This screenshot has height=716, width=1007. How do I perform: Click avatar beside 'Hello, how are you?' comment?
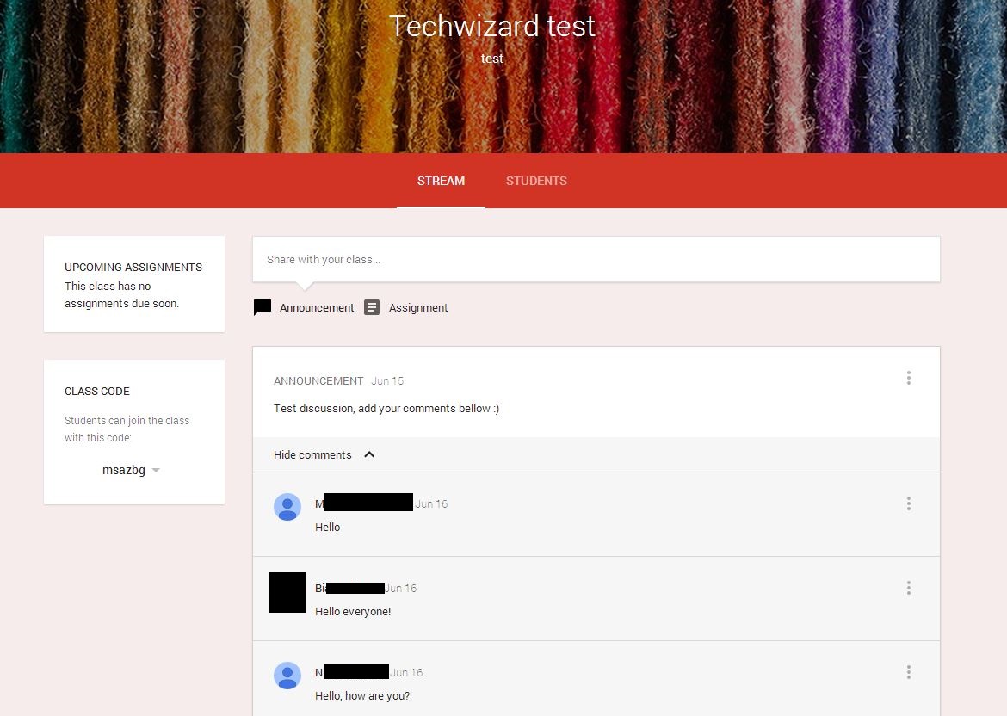click(x=287, y=676)
